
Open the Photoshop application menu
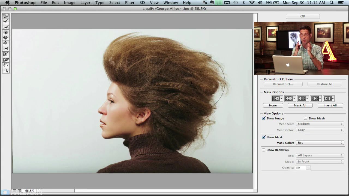click(25, 3)
